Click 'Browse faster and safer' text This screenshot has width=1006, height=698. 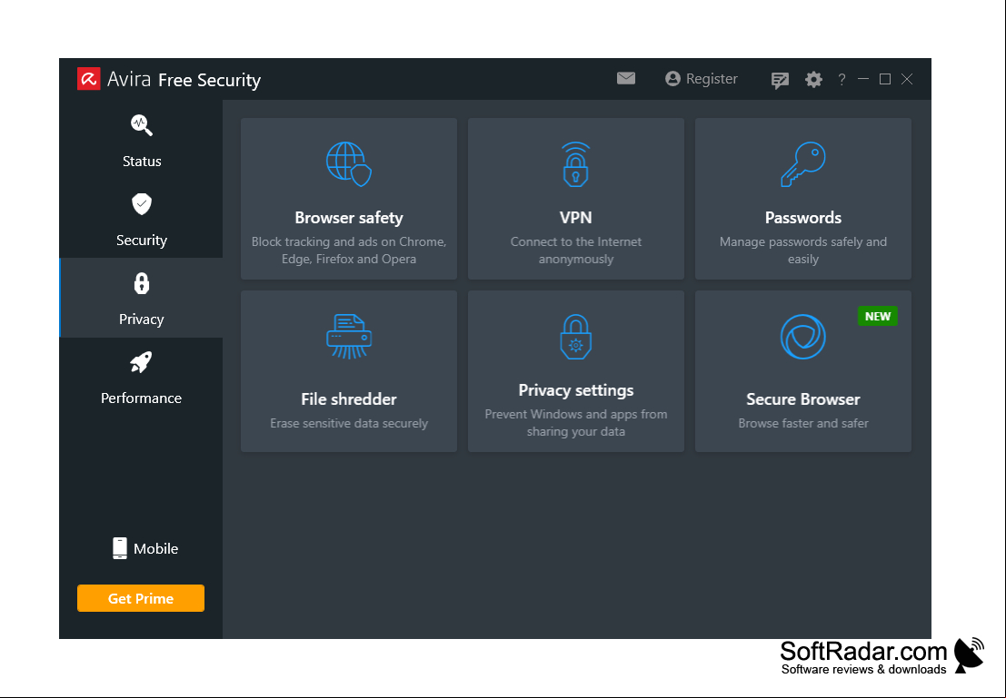(x=802, y=423)
